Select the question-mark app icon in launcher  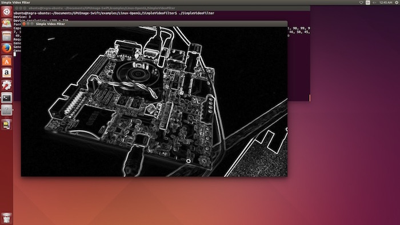(6, 110)
